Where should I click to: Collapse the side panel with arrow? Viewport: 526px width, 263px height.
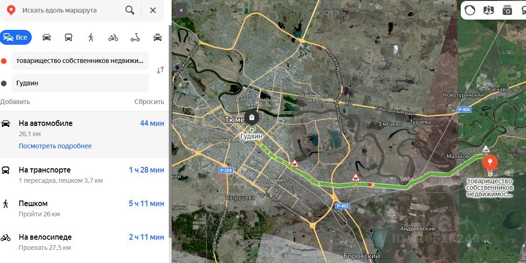click(x=181, y=10)
